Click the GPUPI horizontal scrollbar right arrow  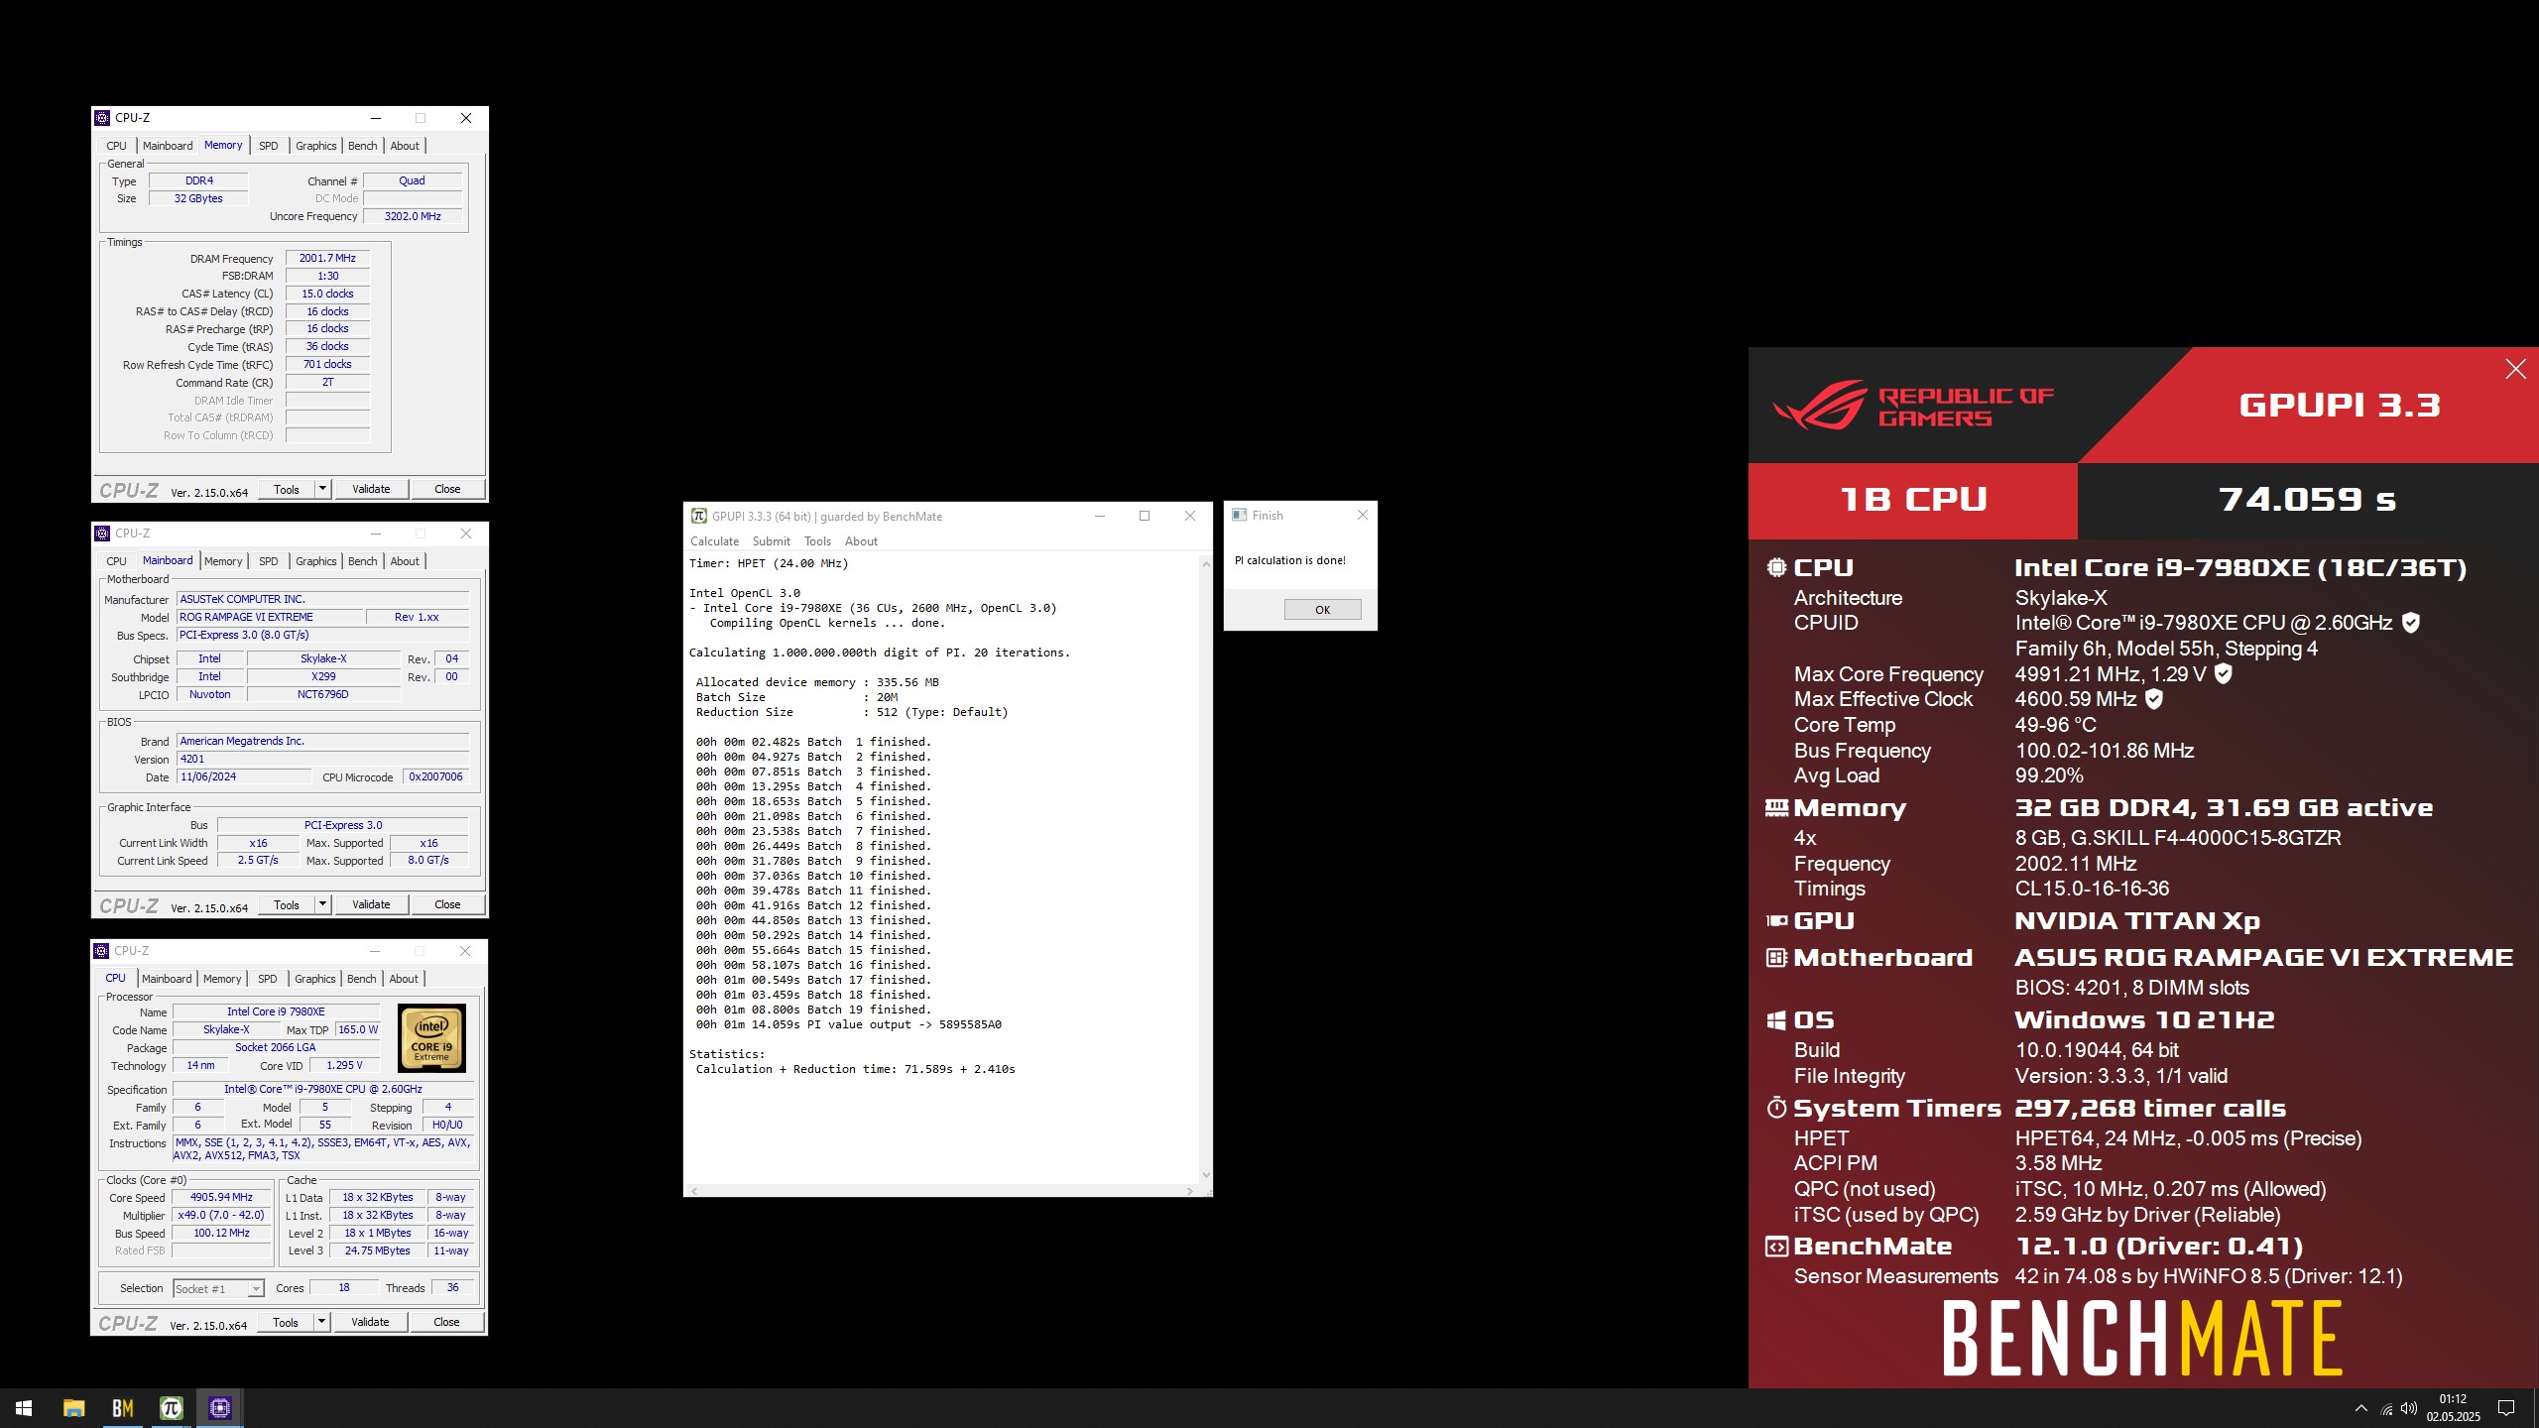pyautogui.click(x=1190, y=1191)
